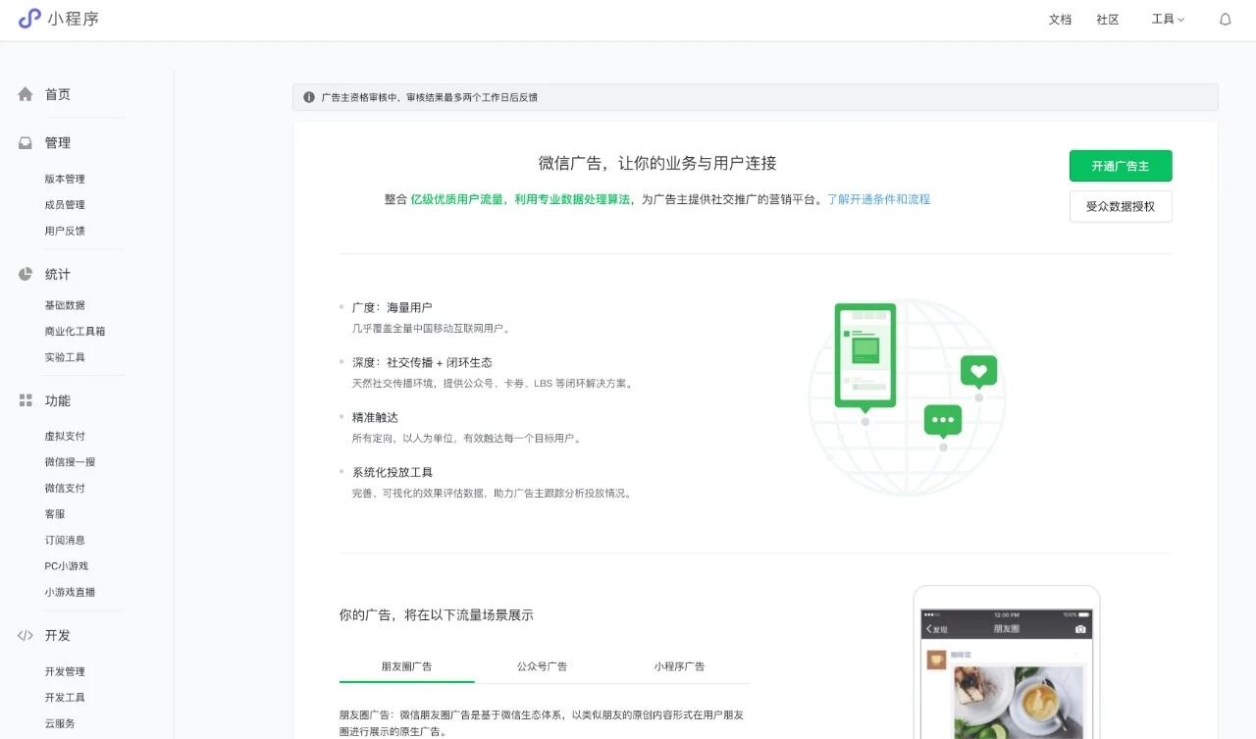Click the 功能 grid icon

pyautogui.click(x=26, y=400)
